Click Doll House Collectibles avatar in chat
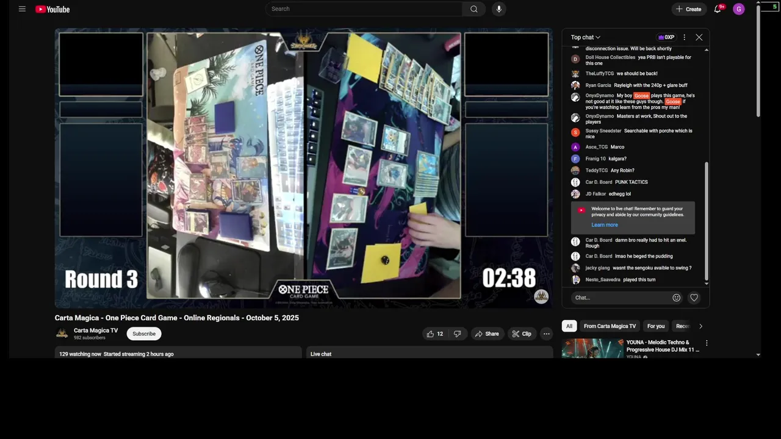 (575, 59)
